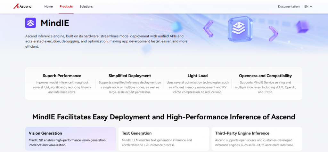Click the Simplified Deployment feature heading

tap(129, 76)
